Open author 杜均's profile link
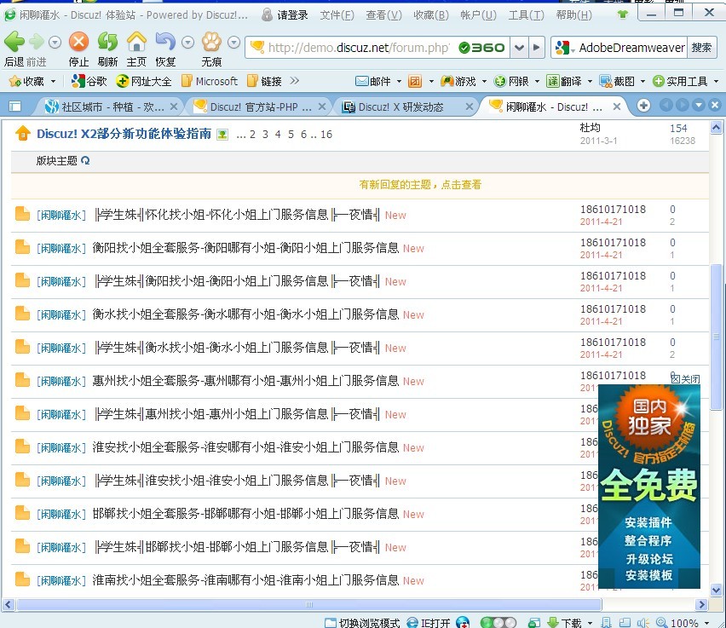The width and height of the screenshot is (726, 628). [x=591, y=127]
